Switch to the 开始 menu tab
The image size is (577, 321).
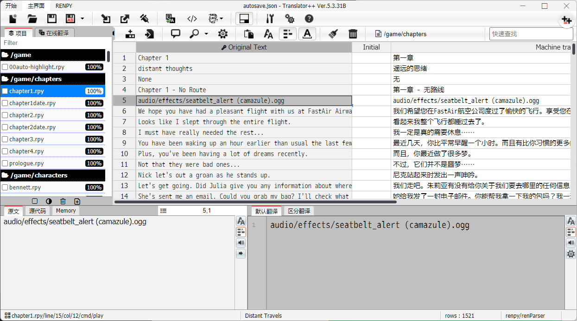pyautogui.click(x=11, y=6)
